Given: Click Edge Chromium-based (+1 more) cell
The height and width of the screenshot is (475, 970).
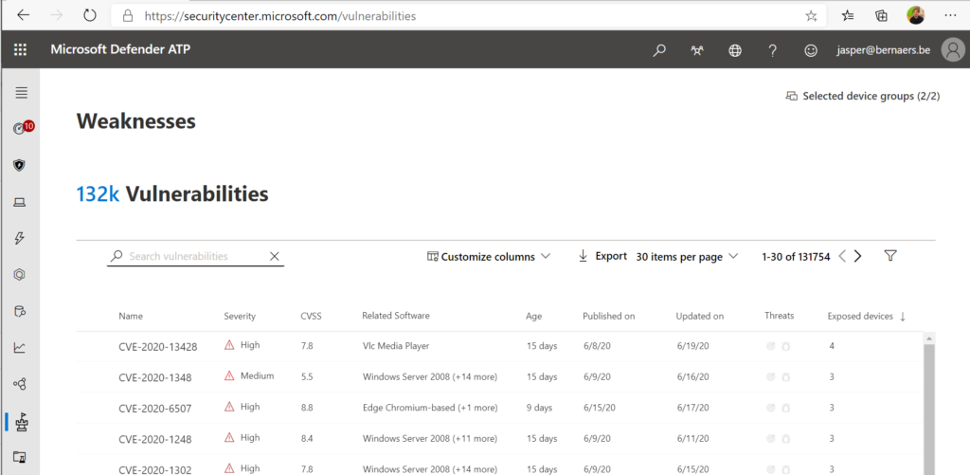Looking at the screenshot, I should [430, 408].
